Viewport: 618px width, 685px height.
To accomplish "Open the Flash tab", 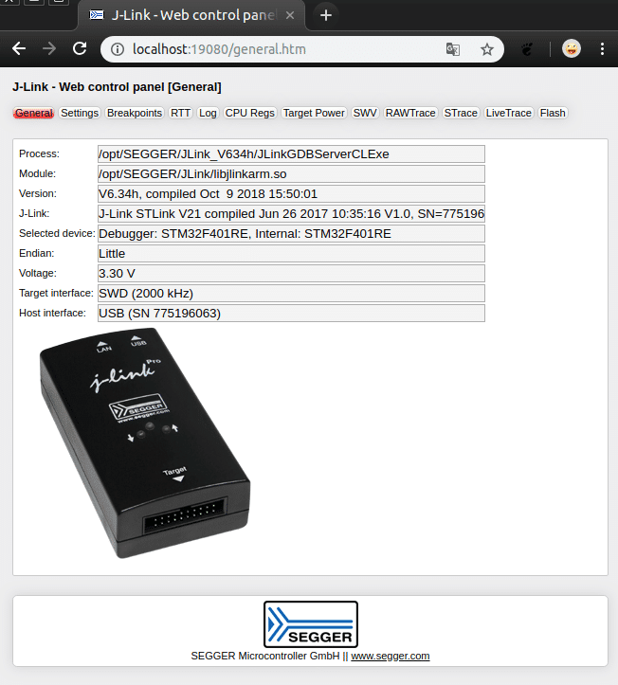I will (553, 113).
